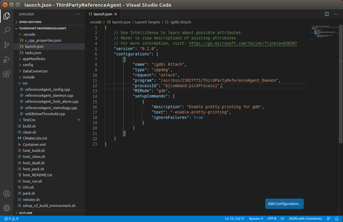This screenshot has height=222, width=343.
Task: Open c_cpp_properties.json file
Action: pos(49,40)
